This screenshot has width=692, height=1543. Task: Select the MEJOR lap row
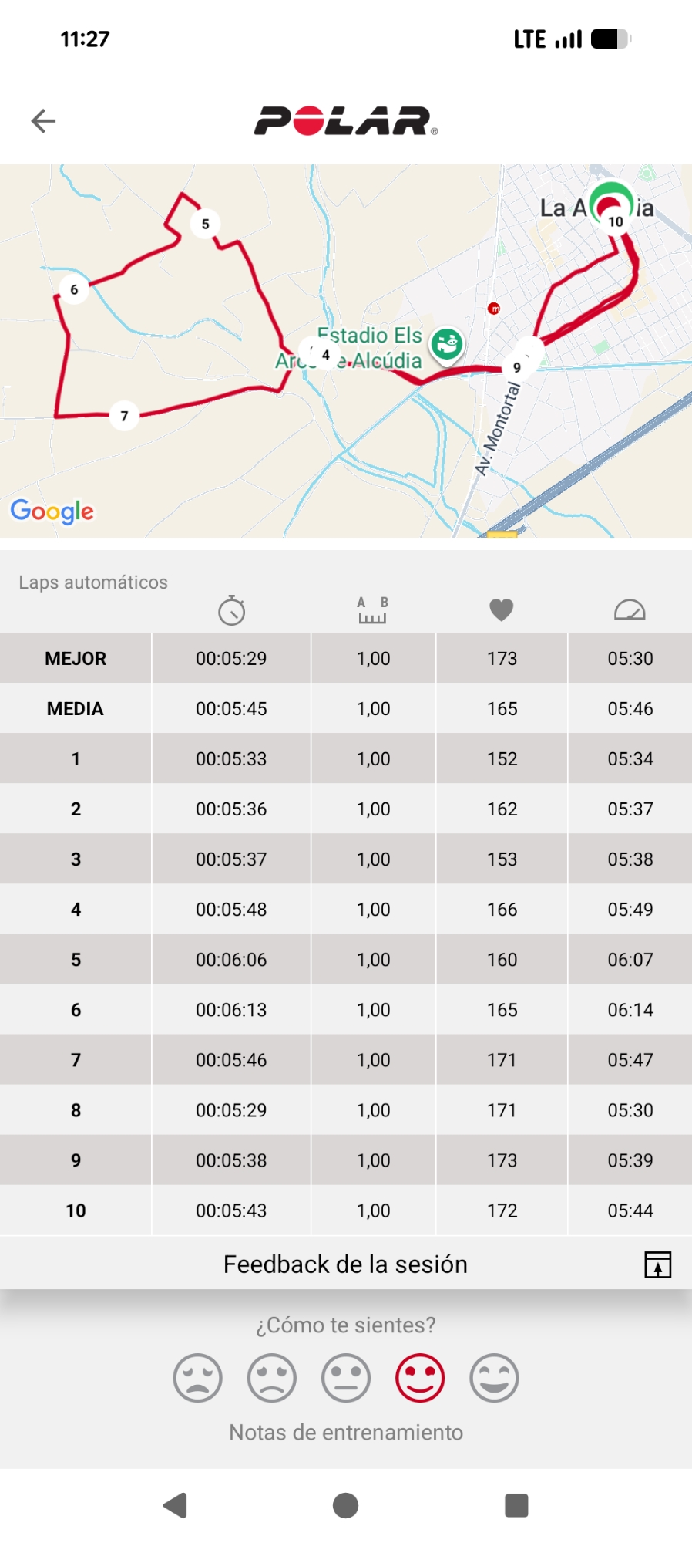click(x=346, y=659)
